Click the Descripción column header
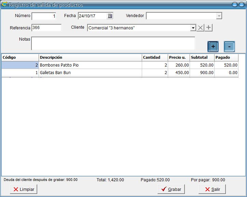 tap(90, 57)
